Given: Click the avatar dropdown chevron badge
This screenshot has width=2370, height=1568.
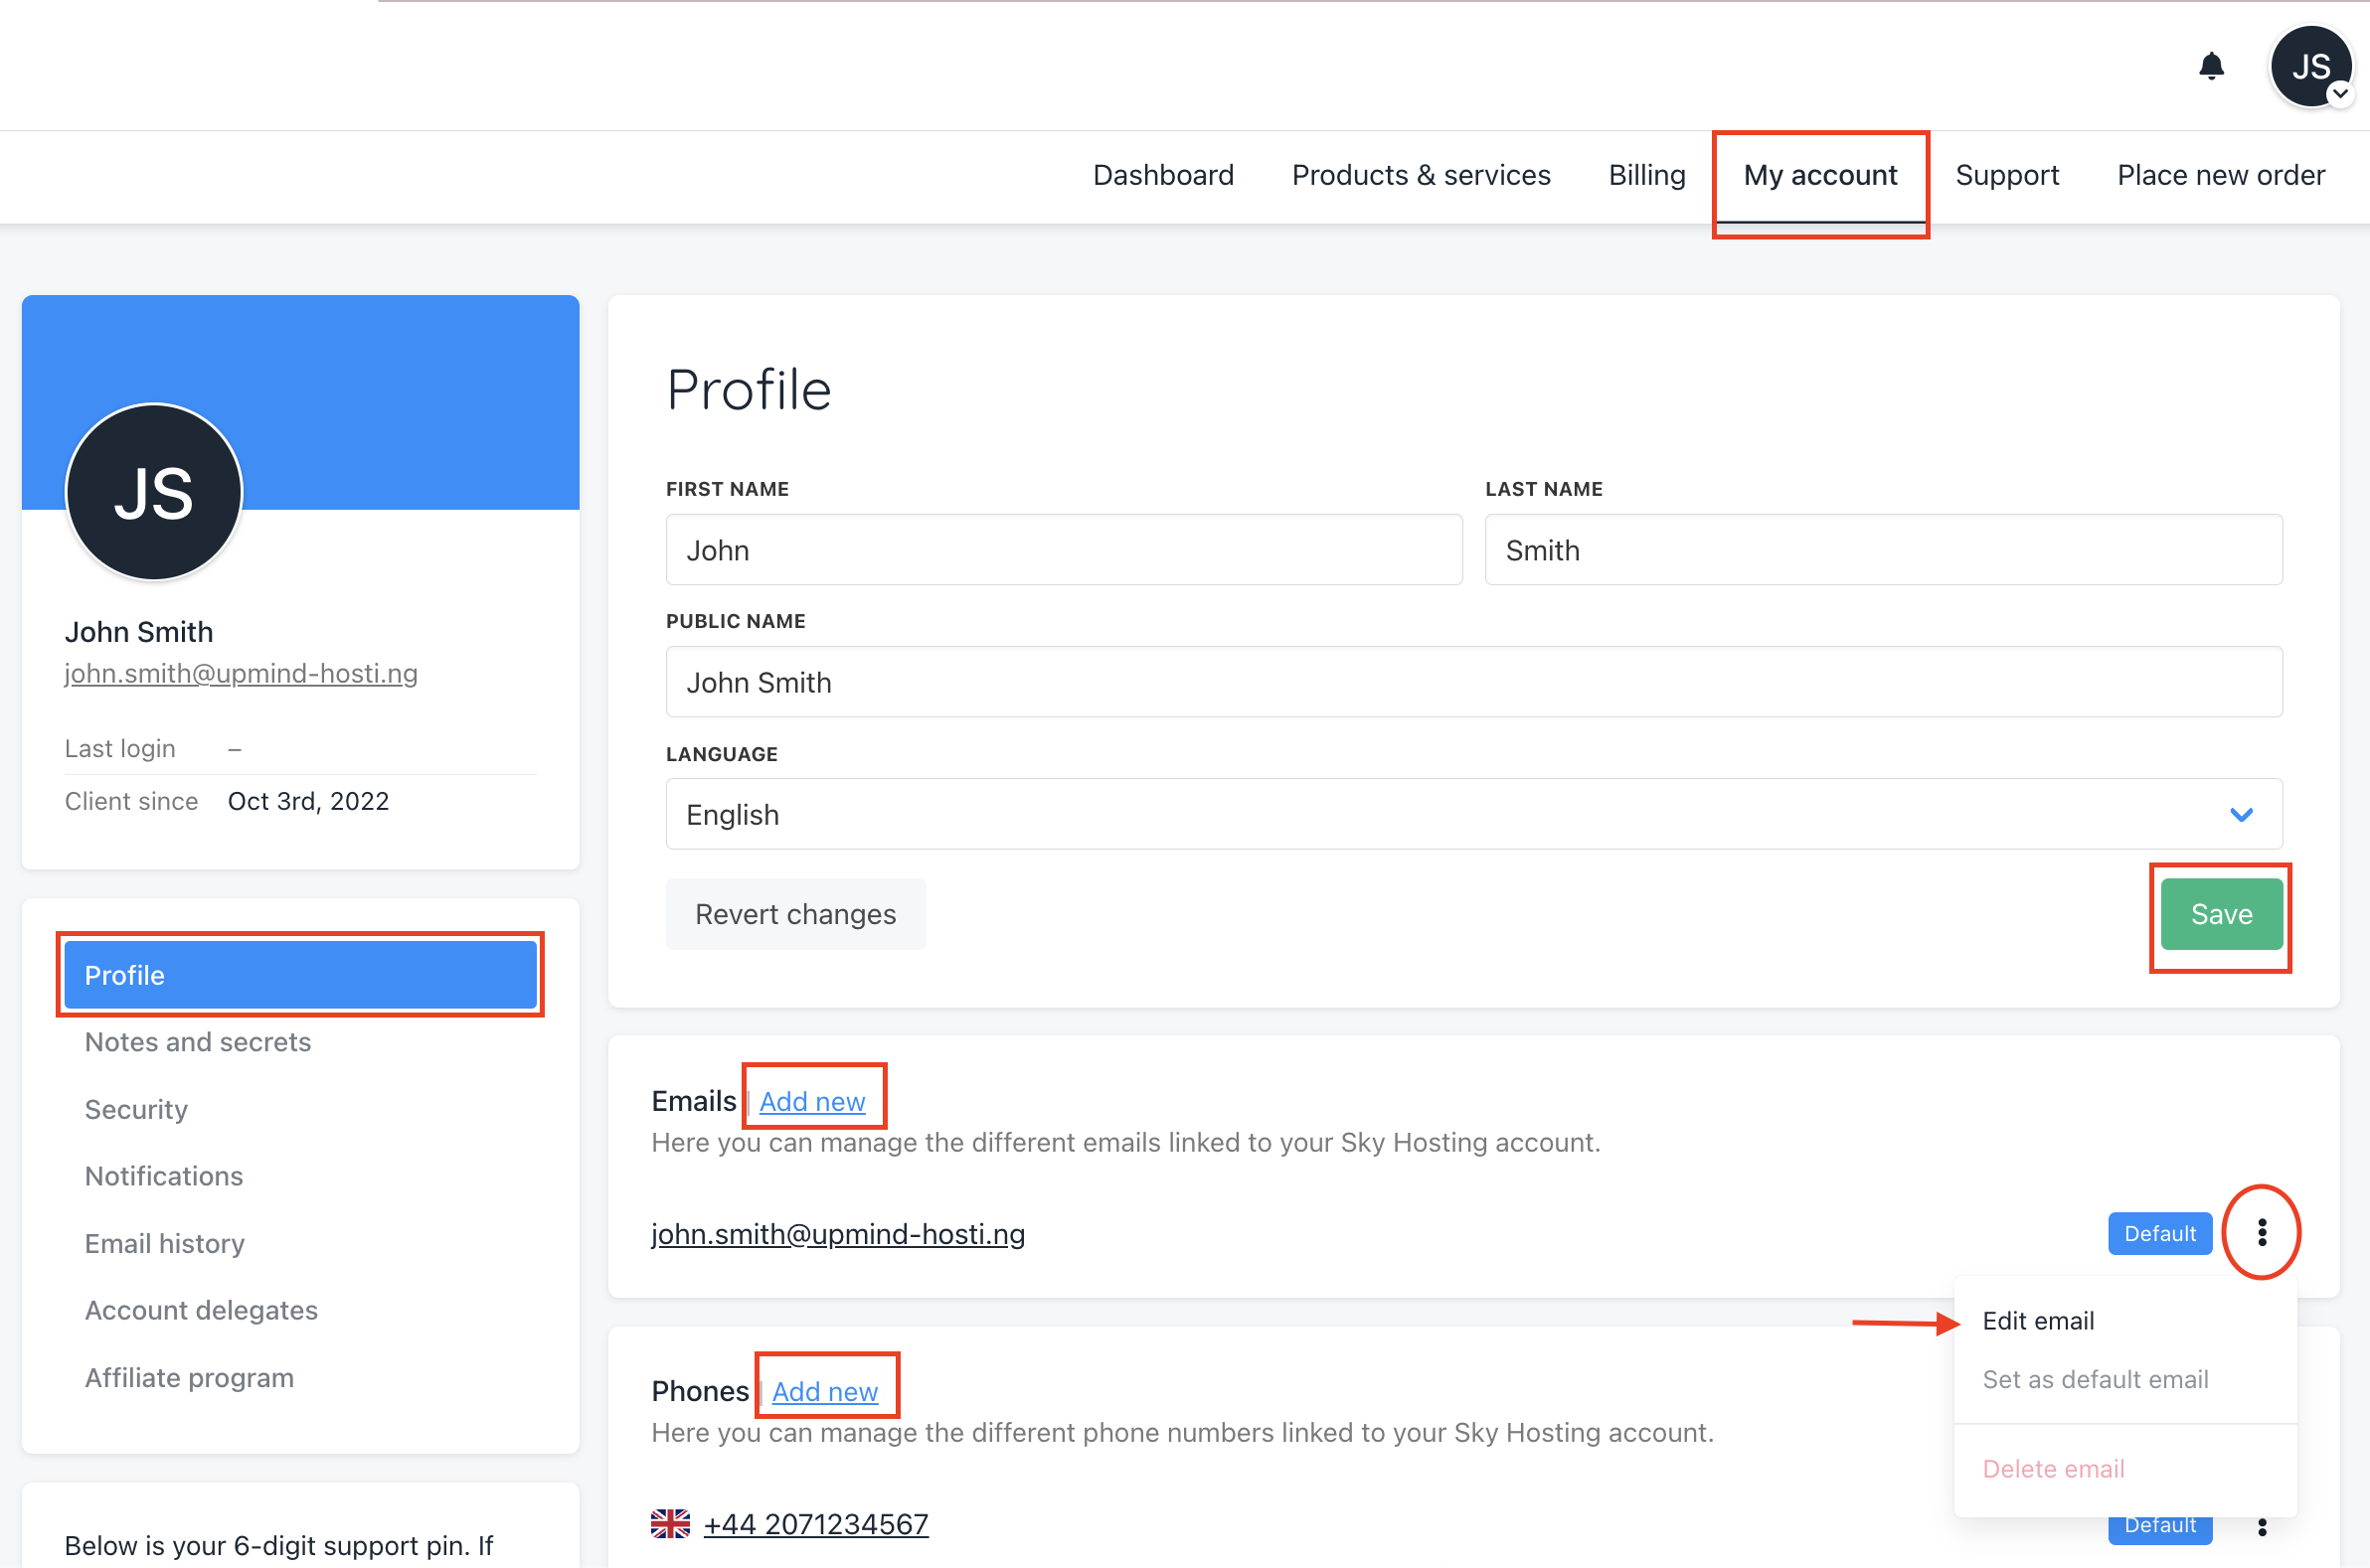Looking at the screenshot, I should coord(2340,94).
